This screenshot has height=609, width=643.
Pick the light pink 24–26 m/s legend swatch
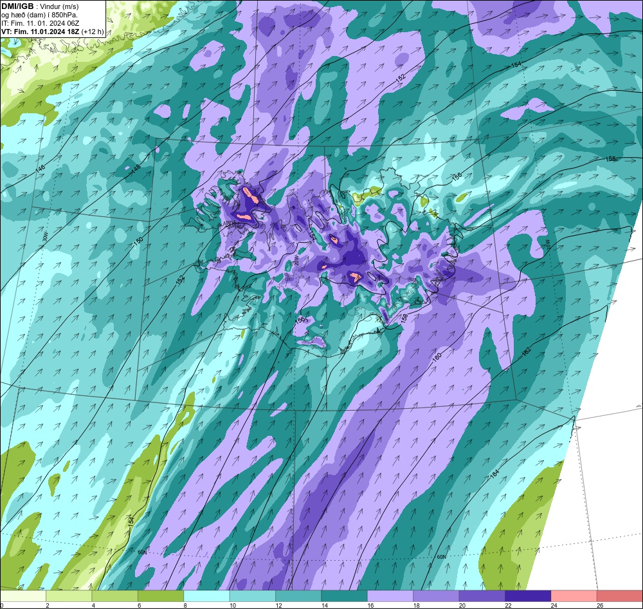click(574, 595)
